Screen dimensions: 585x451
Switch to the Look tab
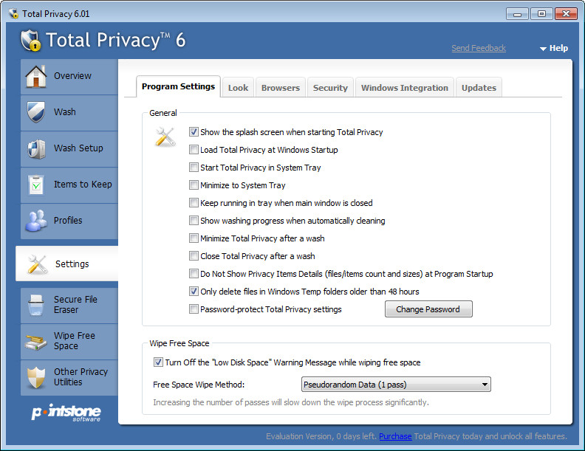(x=238, y=88)
